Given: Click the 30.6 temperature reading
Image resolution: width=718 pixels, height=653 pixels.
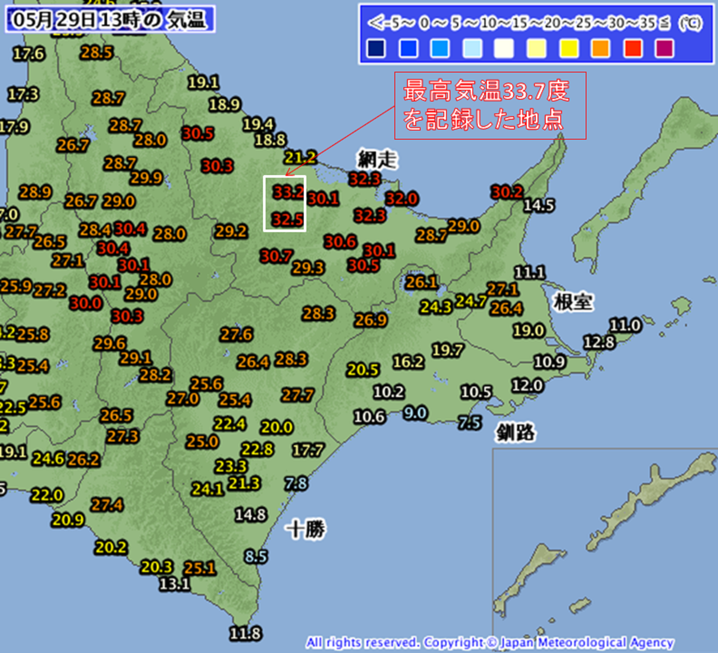Looking at the screenshot, I should [x=340, y=242].
